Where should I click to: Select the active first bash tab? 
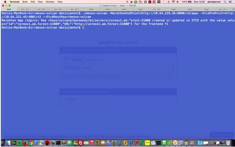click(9, 9)
